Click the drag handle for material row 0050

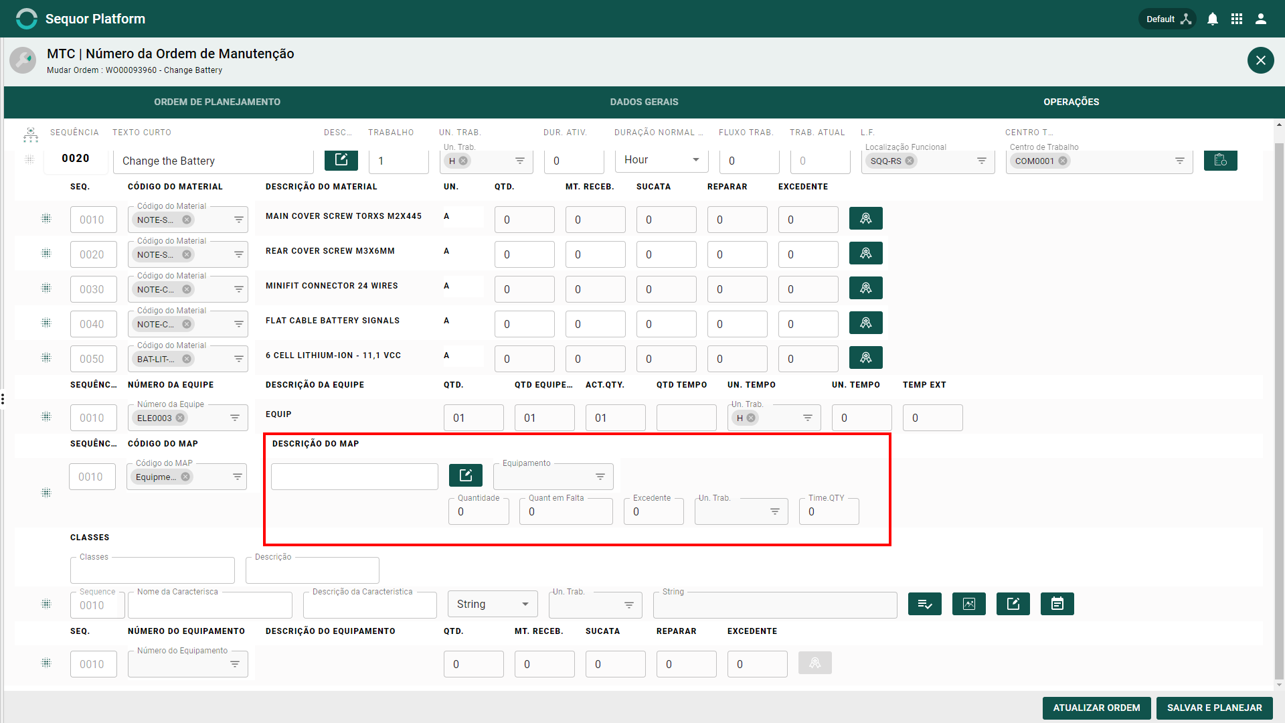(46, 357)
